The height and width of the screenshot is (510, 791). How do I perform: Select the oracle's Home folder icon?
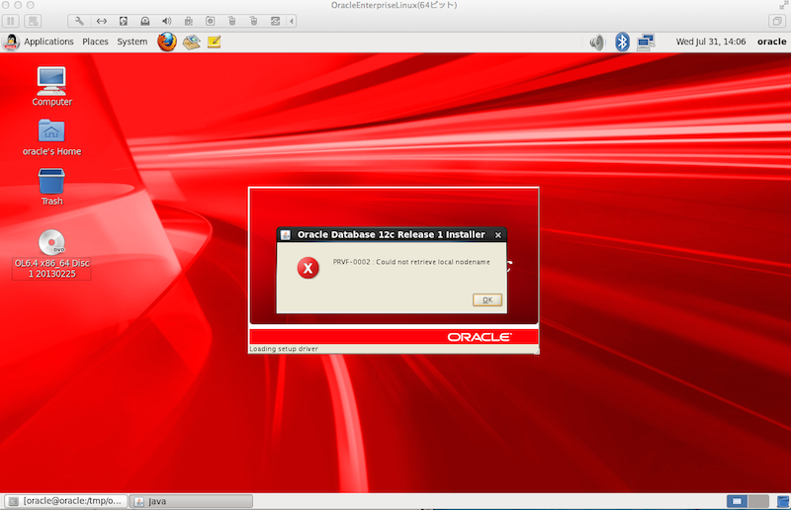click(51, 137)
